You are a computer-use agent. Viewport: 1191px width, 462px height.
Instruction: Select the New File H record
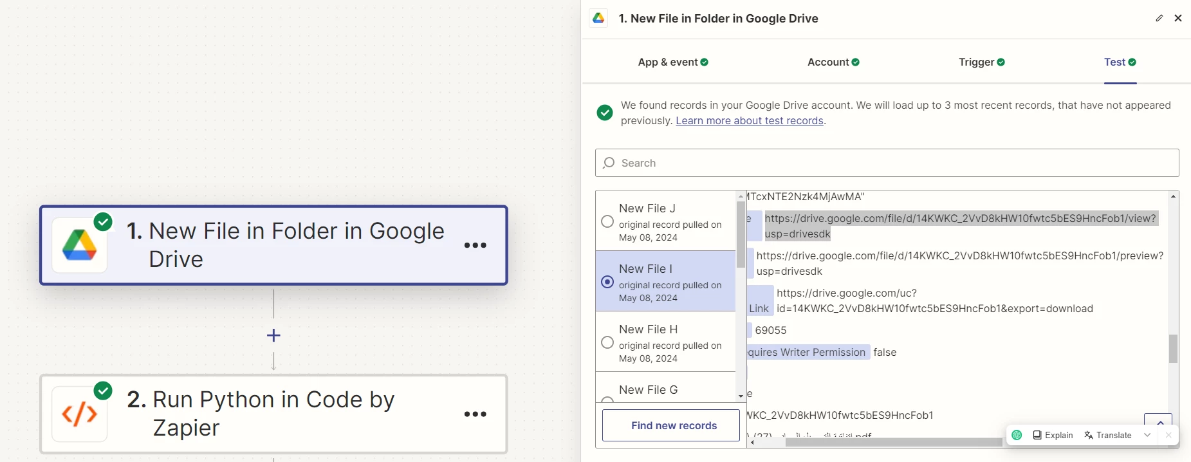coord(665,342)
